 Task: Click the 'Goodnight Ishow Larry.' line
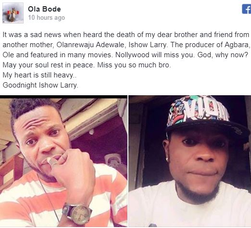pos(40,85)
